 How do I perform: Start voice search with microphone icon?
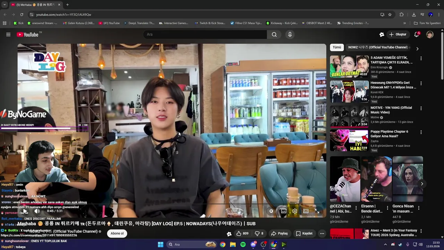click(290, 34)
